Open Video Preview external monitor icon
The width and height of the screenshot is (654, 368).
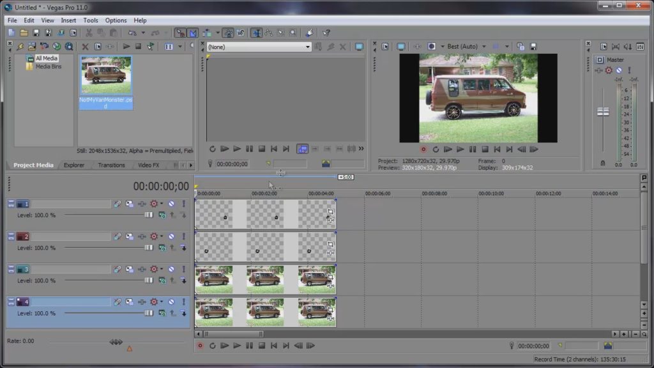(400, 47)
